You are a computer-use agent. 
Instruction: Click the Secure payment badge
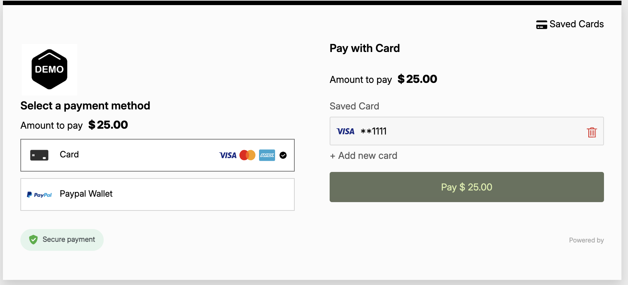pos(62,240)
